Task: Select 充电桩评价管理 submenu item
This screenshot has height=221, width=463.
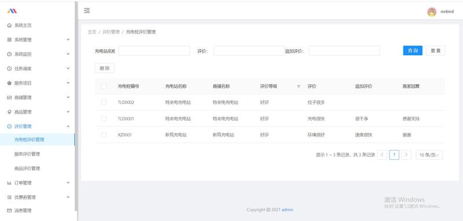Action: click(38, 140)
